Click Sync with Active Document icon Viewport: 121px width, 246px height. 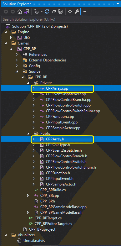47,12
